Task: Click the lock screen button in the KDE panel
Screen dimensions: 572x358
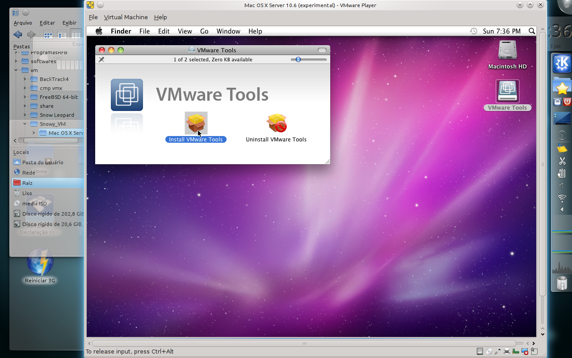Action: pos(557,102)
